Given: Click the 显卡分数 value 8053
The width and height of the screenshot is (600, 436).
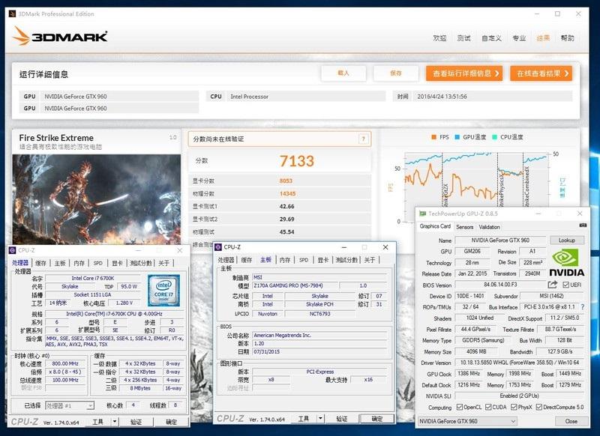Looking at the screenshot, I should coord(286,181).
